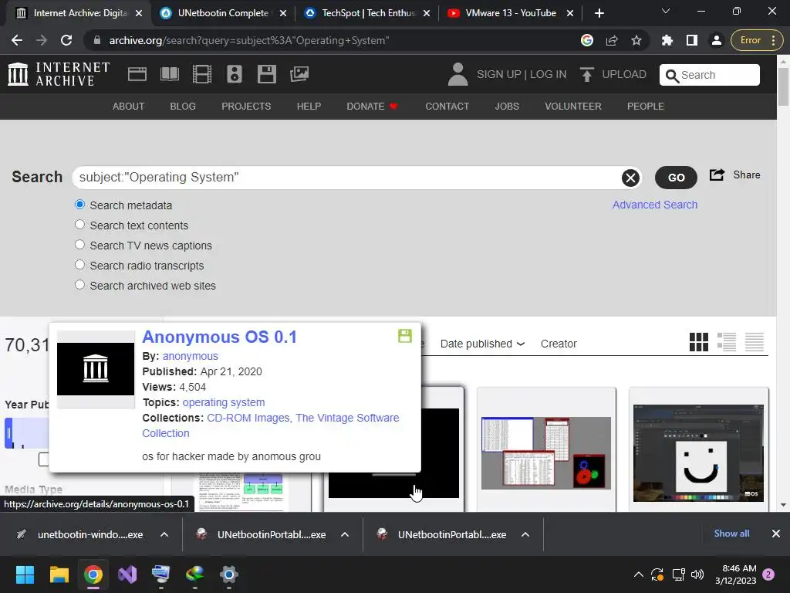790x593 pixels.
Task: Switch to VMware 13 - YouTube tab
Action: click(511, 13)
